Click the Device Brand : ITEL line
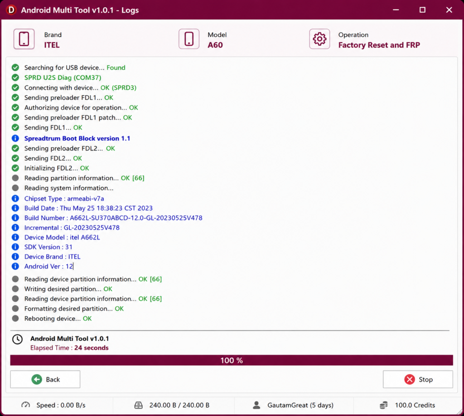The height and width of the screenshot is (416, 464). click(x=53, y=257)
